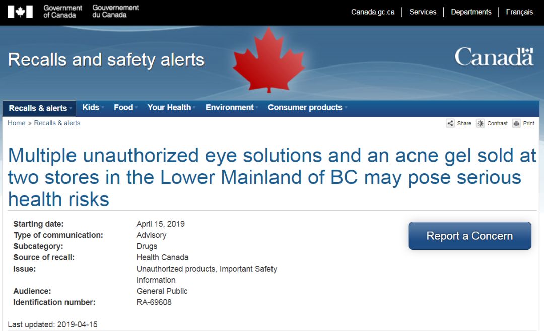544x331 pixels.
Task: Expand the Kids dropdown menu
Action: pyautogui.click(x=92, y=107)
